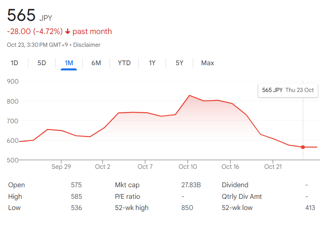Click the Sep 29 axis label
This screenshot has width=328, height=226.
(61, 167)
